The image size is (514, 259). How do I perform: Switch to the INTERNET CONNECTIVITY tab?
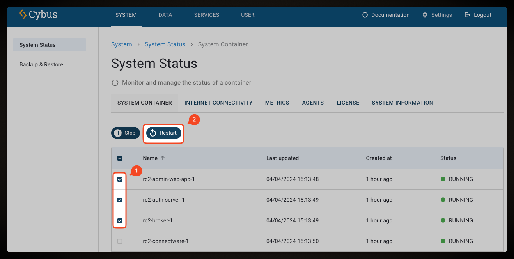(x=218, y=103)
